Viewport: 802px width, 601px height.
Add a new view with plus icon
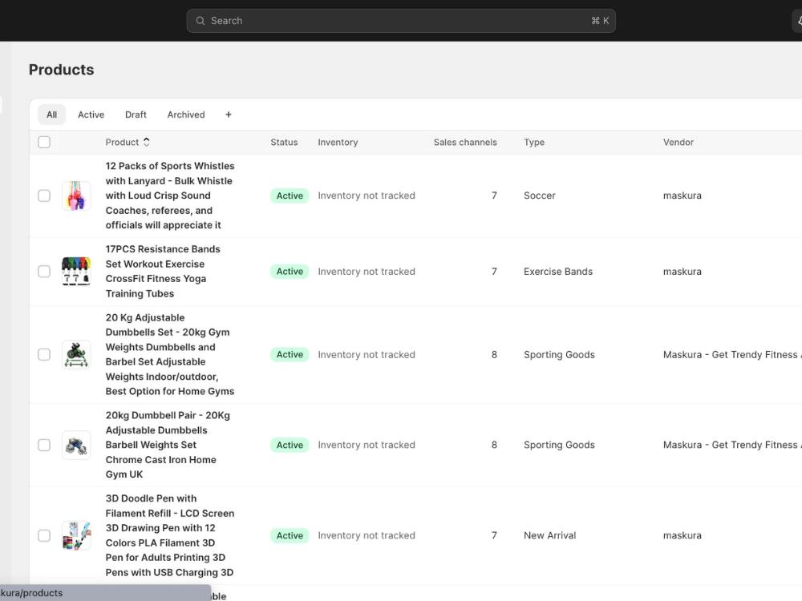(x=228, y=115)
